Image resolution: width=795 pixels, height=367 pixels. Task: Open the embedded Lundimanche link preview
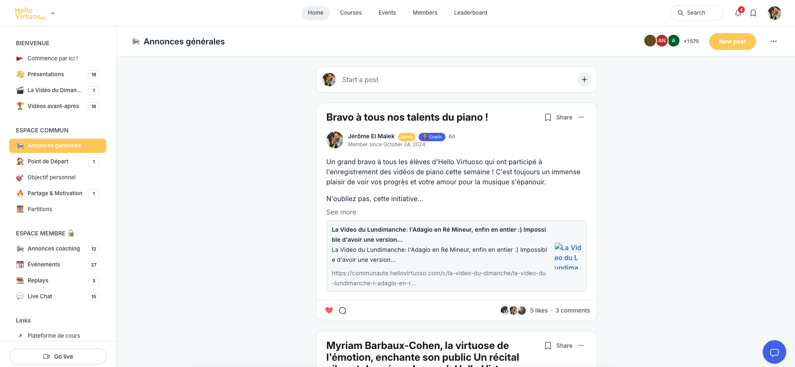coord(457,256)
